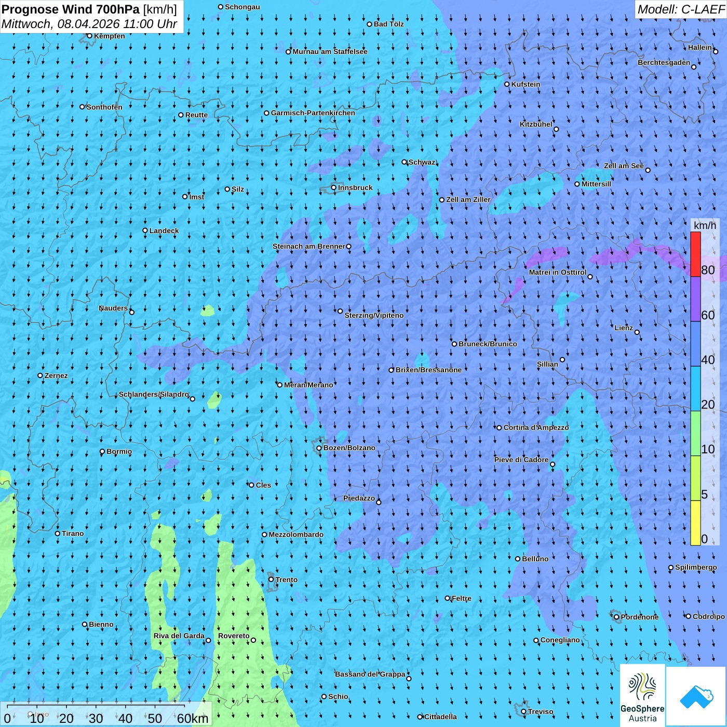Click the 'Sillian' label
The width and height of the screenshot is (727, 727).
(547, 364)
